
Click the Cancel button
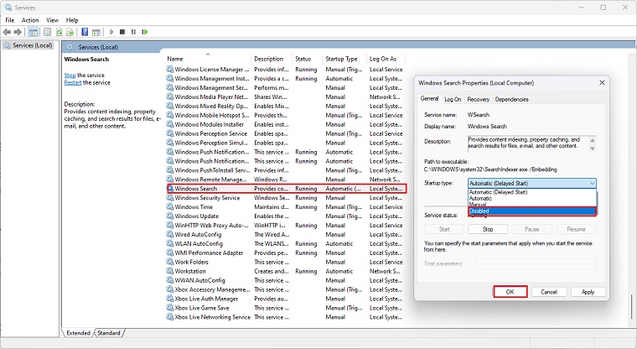548,292
